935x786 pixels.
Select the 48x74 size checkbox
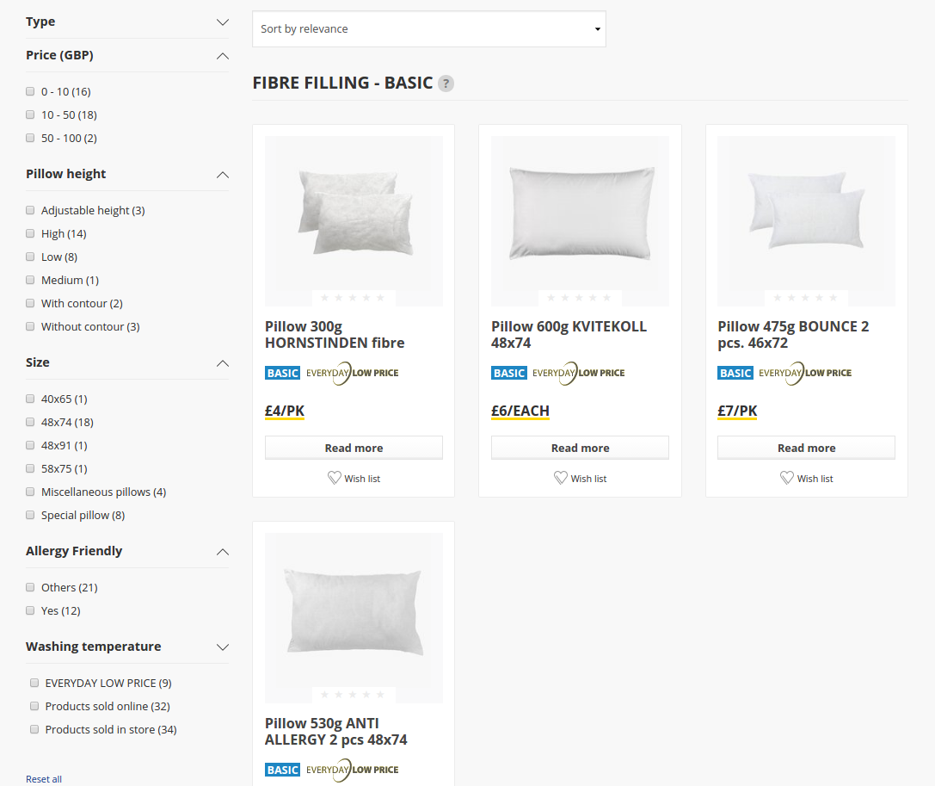(x=30, y=422)
